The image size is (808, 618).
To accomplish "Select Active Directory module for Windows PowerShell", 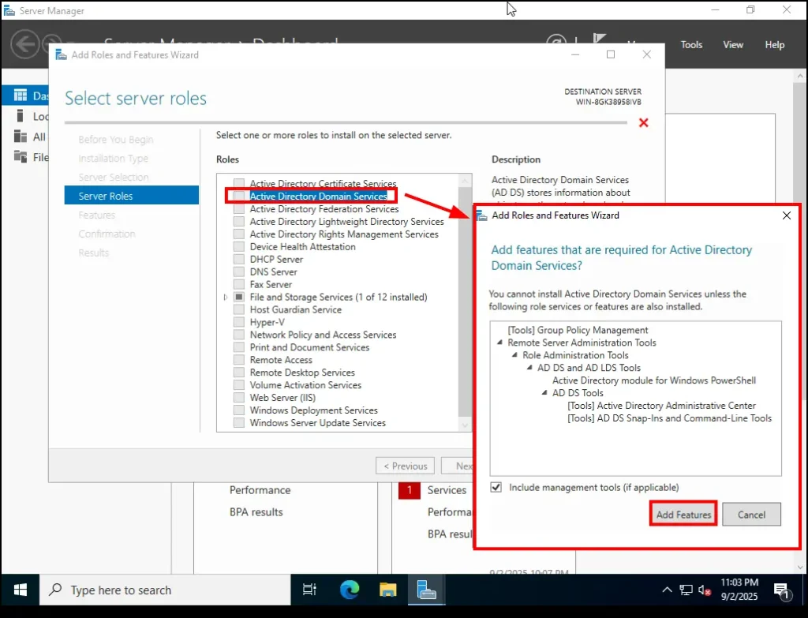I will tap(654, 380).
